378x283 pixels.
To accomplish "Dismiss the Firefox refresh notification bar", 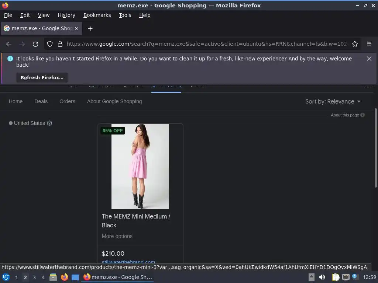I will pos(369,59).
